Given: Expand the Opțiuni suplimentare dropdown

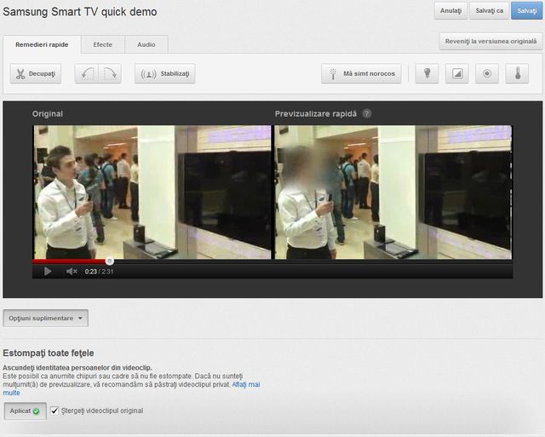Looking at the screenshot, I should (45, 318).
